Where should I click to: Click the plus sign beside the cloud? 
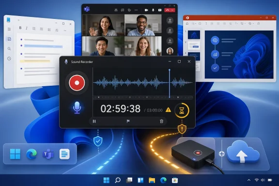click(x=222, y=154)
